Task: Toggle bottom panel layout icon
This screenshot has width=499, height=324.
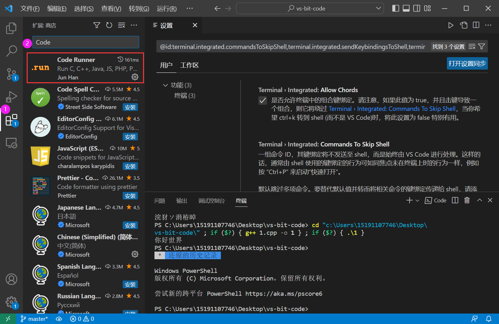Action: (x=406, y=8)
